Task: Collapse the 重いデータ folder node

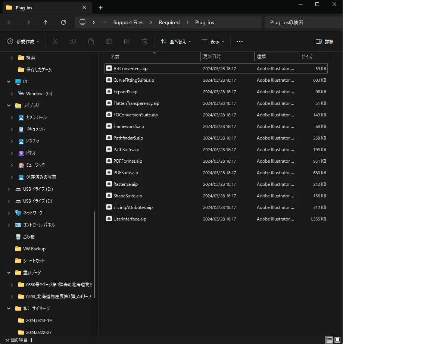Action: [x=9, y=272]
